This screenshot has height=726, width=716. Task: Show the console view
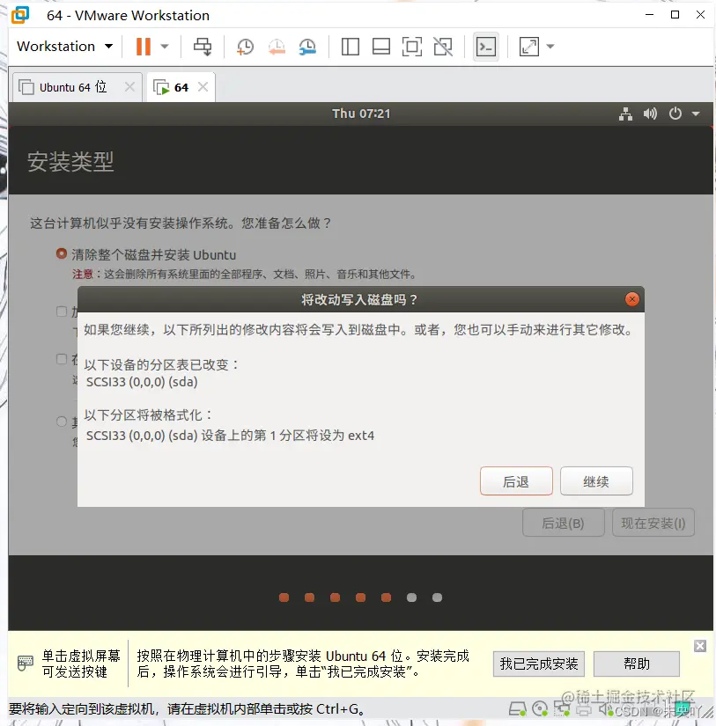(485, 47)
